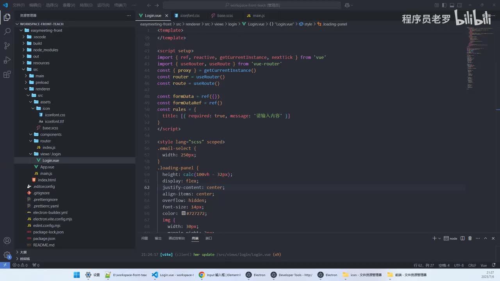Screen dimensions: 500x281
Task: Toggle the primary sidebar visibility
Action: tap(444, 5)
